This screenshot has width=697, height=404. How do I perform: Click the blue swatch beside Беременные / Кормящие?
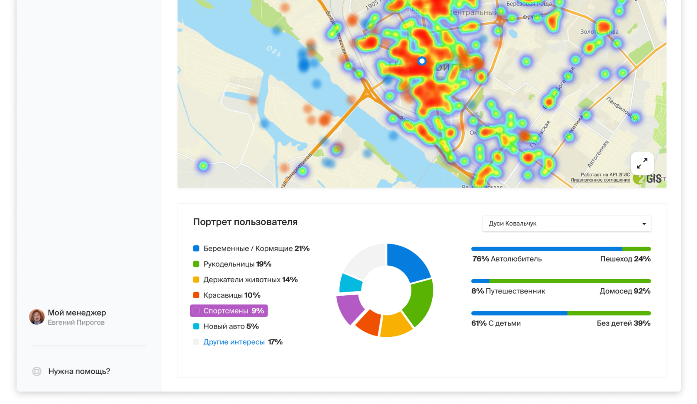click(x=196, y=248)
